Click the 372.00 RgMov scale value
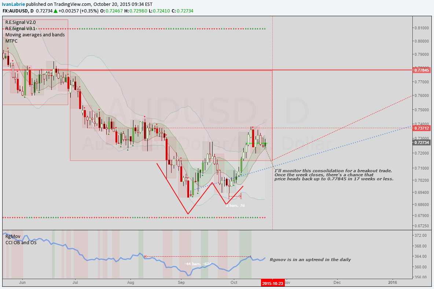 (x=421, y=235)
